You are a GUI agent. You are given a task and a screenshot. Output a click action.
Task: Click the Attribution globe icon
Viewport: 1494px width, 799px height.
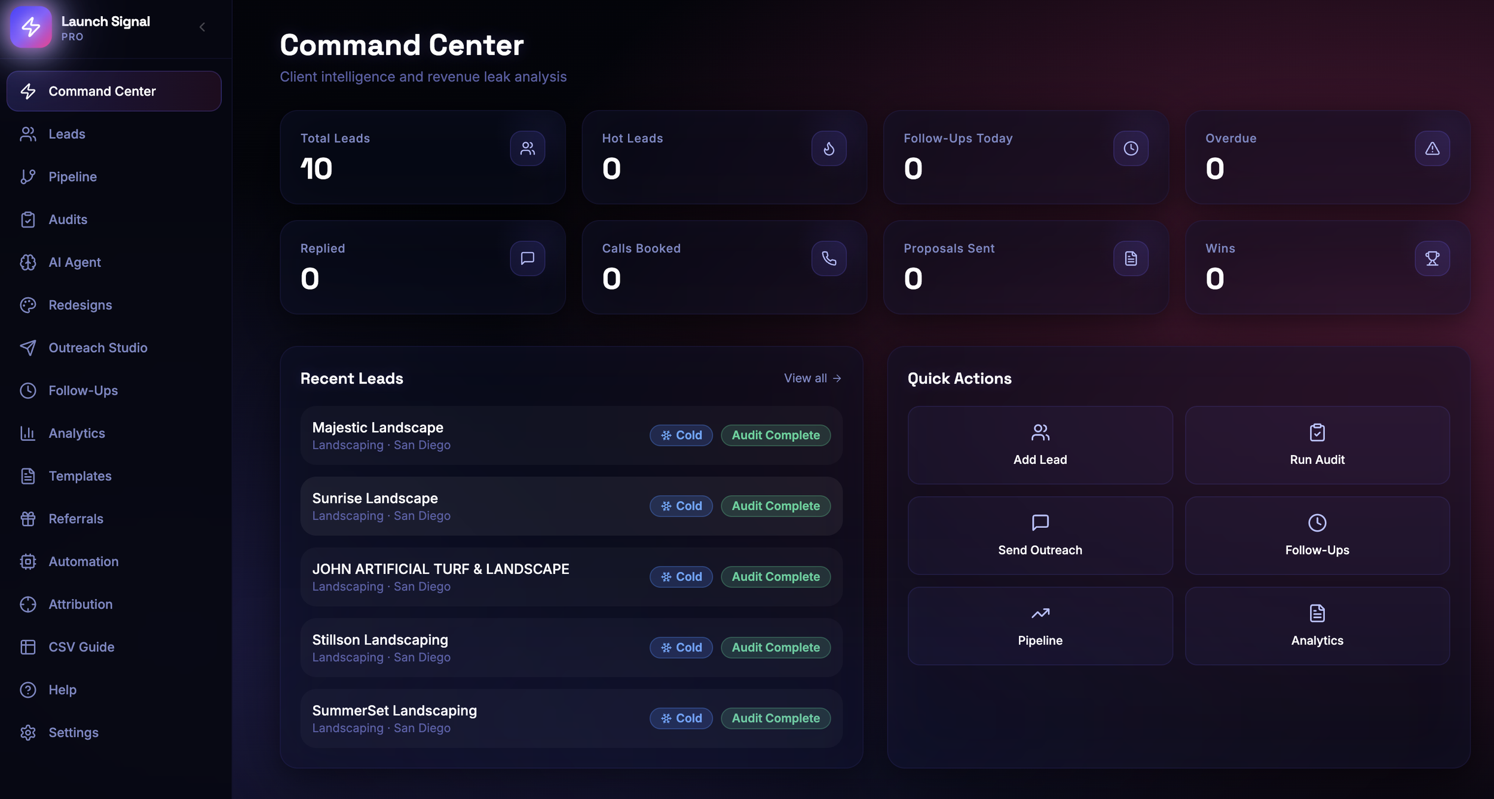(29, 604)
